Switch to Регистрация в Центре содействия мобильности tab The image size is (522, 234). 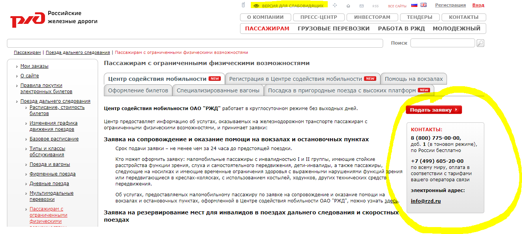[302, 79]
